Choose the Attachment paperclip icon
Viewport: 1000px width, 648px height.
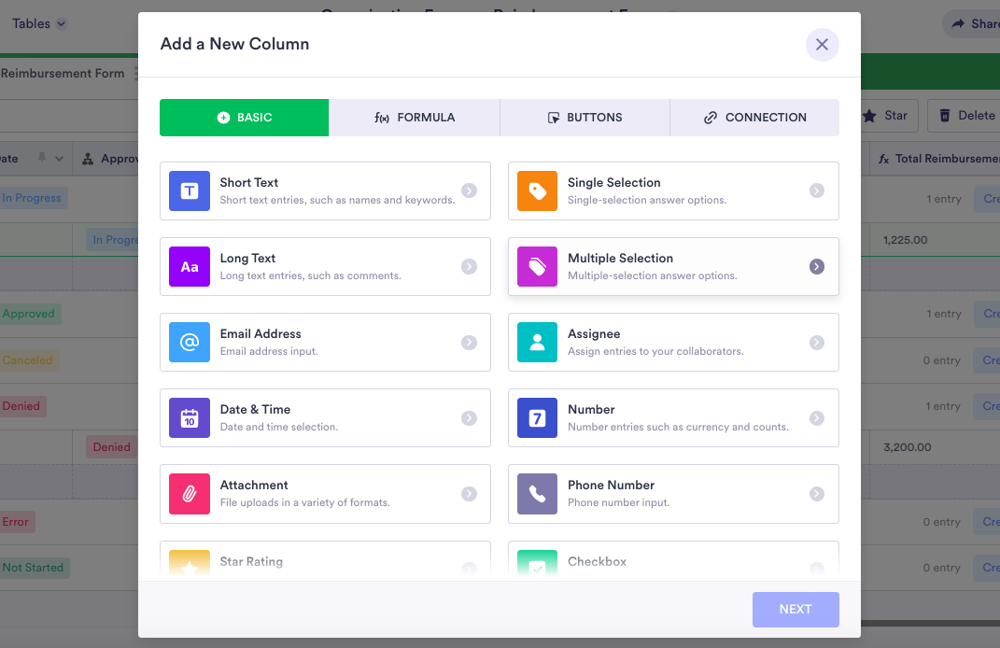[190, 494]
